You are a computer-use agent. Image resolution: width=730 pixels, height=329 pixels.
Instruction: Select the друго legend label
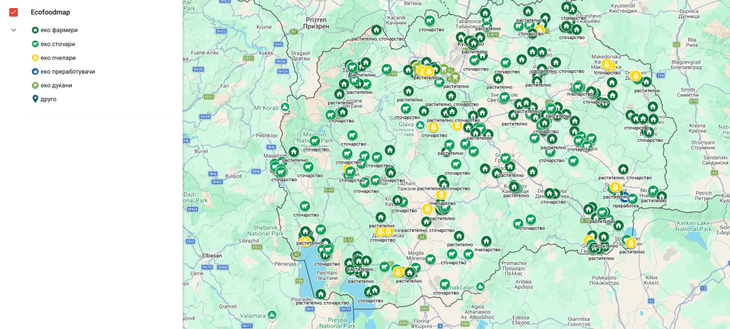tap(49, 99)
